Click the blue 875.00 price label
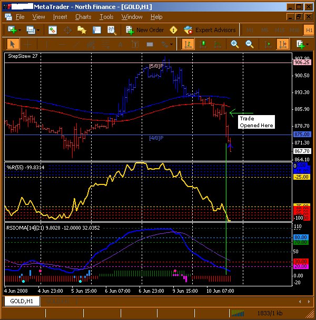 302,135
